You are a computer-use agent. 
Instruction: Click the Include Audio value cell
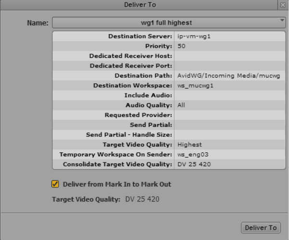pyautogui.click(x=230, y=95)
